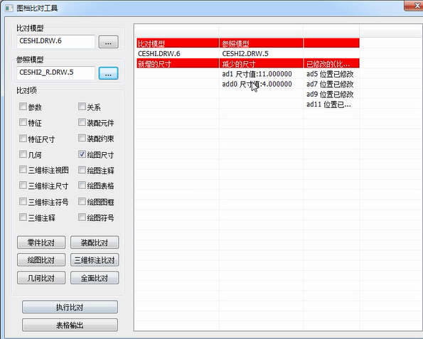Click the browse button for 参照模型

point(108,73)
